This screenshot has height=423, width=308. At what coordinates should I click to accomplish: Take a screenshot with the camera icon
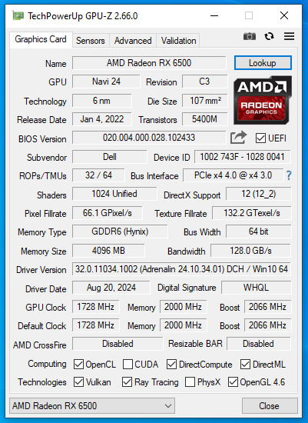[x=250, y=36]
